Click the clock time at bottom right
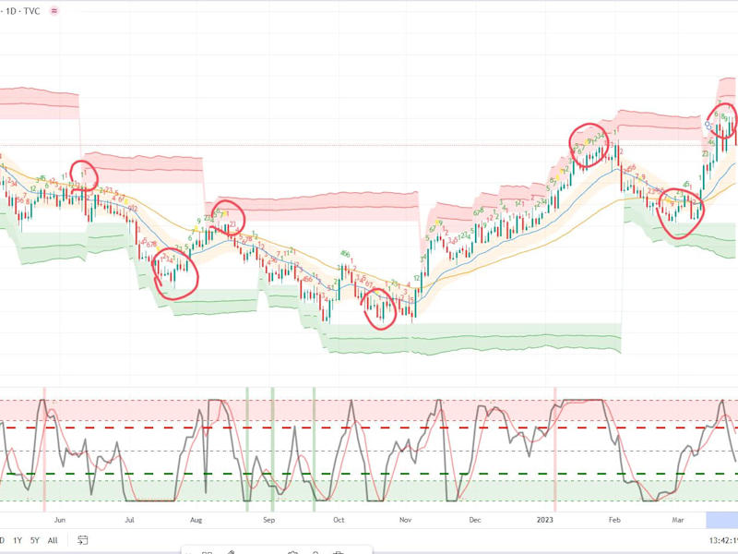Screen dimensions: 738x554 pyautogui.click(x=723, y=540)
